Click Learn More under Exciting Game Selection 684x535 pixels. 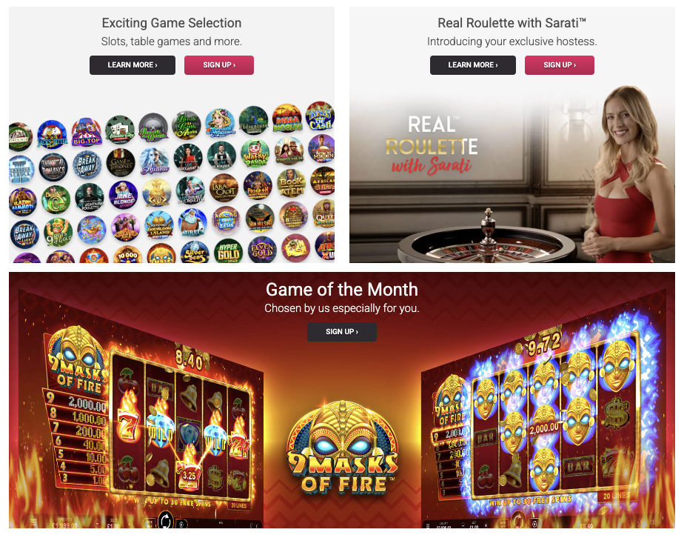coord(133,65)
